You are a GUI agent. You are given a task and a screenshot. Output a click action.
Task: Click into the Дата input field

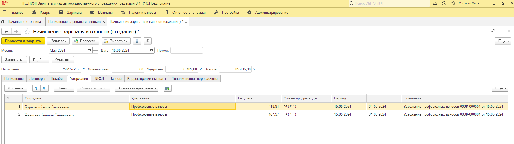click(130, 50)
